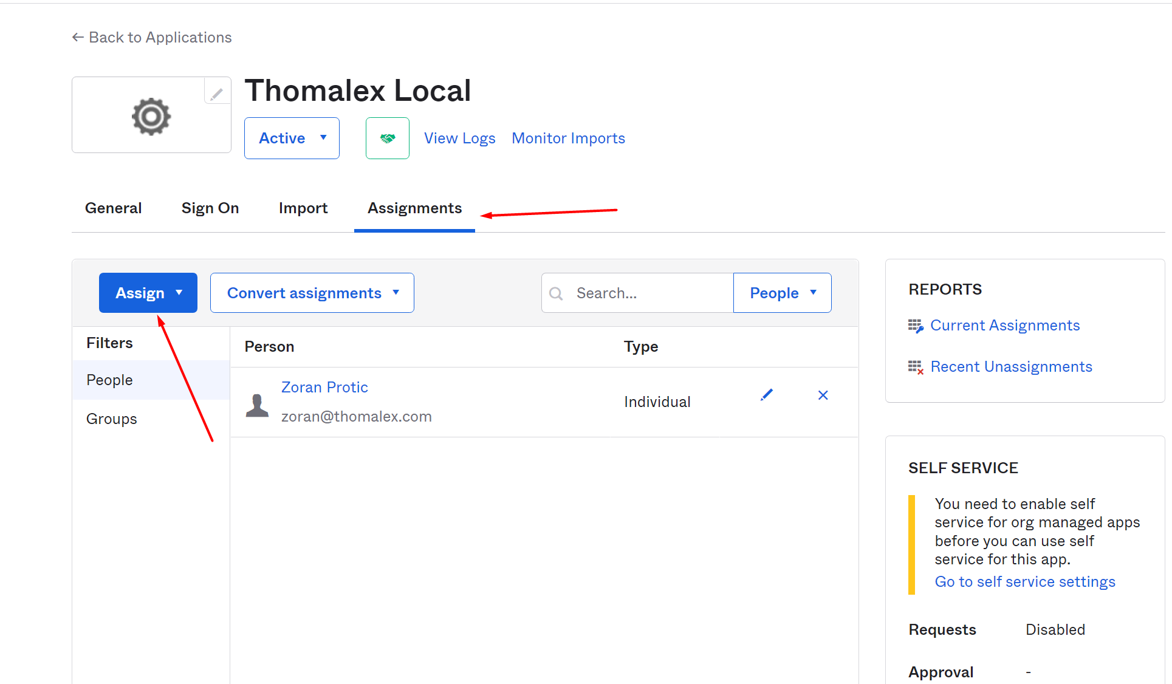The image size is (1172, 684).
Task: Click in the Search input field
Action: (650, 293)
